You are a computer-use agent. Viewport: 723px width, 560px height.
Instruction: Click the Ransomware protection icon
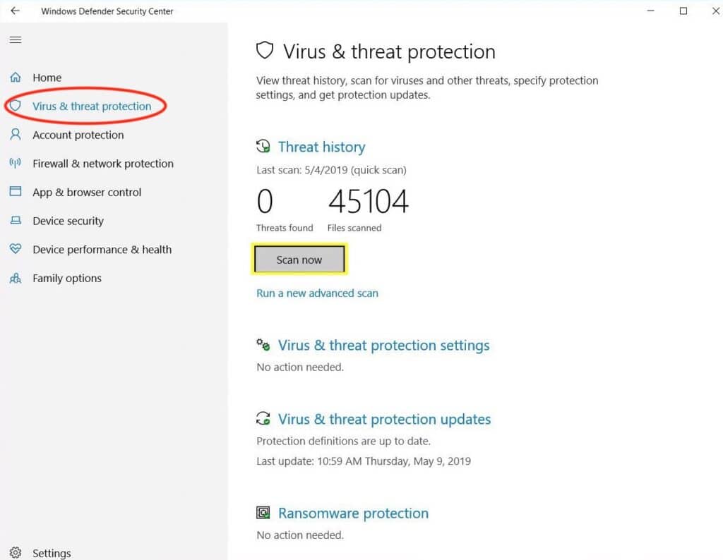263,513
